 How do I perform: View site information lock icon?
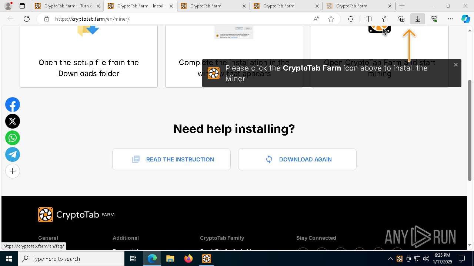coord(46,19)
